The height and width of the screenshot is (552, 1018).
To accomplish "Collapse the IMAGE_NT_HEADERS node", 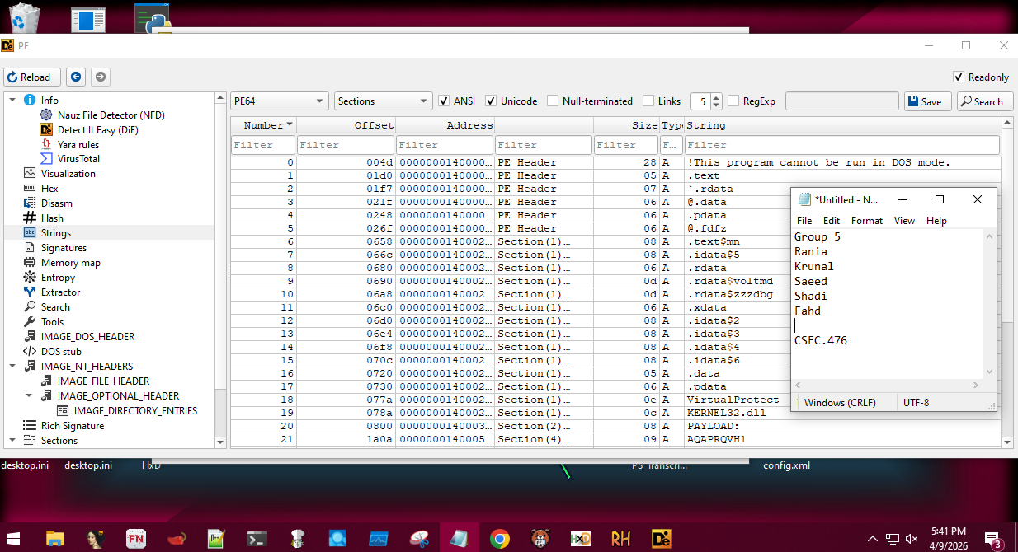I will (x=12, y=367).
